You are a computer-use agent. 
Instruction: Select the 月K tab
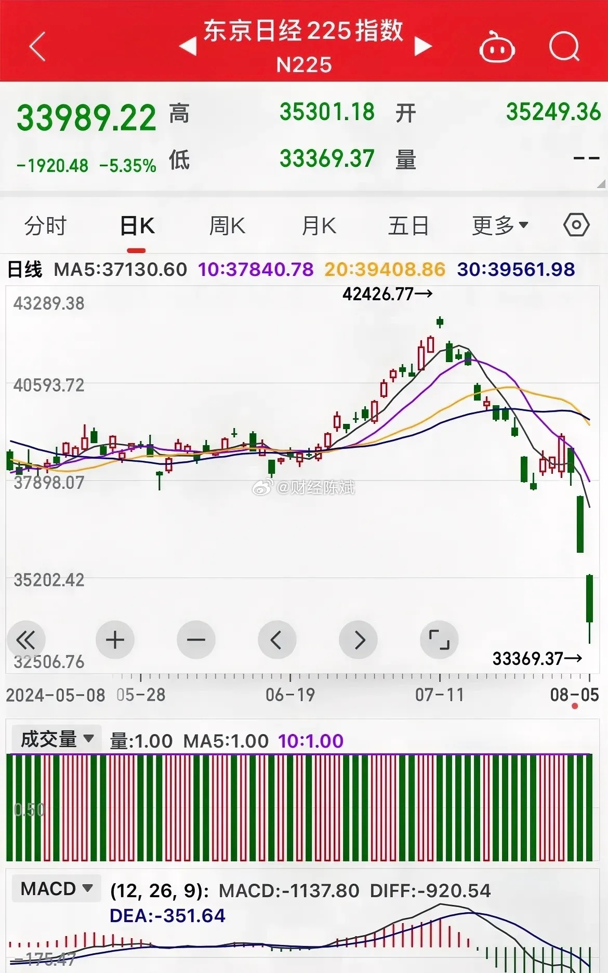pyautogui.click(x=319, y=226)
